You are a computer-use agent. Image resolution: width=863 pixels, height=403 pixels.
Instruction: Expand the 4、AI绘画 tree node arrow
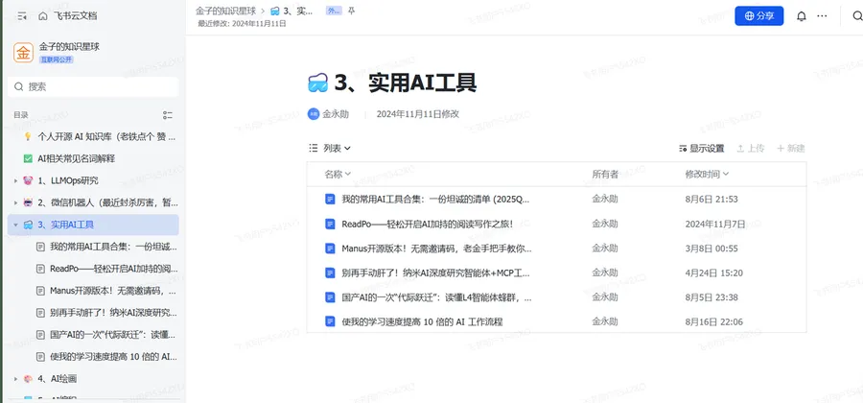click(x=16, y=379)
